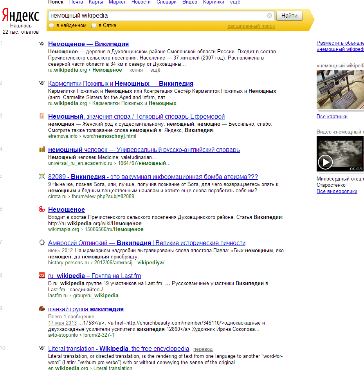Open the 'Кармелитки Пожилых и Немощных' result
The height and width of the screenshot is (370, 364).
coord(121,83)
